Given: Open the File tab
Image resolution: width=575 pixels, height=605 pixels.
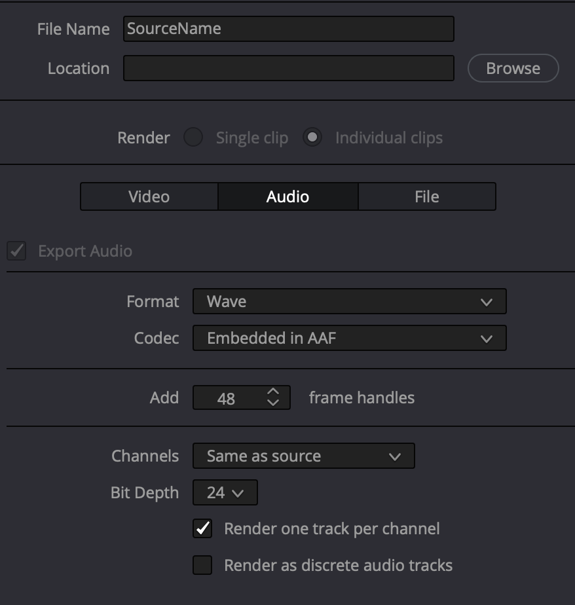Looking at the screenshot, I should [x=426, y=197].
